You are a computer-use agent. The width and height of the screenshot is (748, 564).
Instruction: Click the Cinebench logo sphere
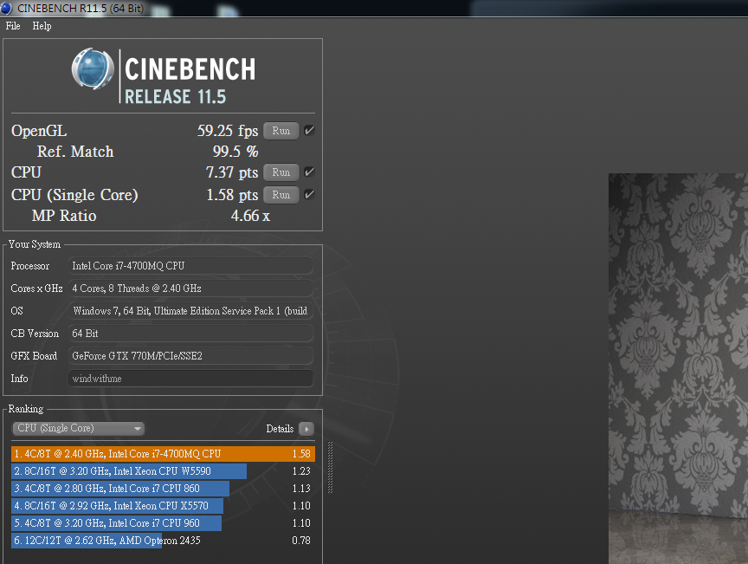coord(93,68)
